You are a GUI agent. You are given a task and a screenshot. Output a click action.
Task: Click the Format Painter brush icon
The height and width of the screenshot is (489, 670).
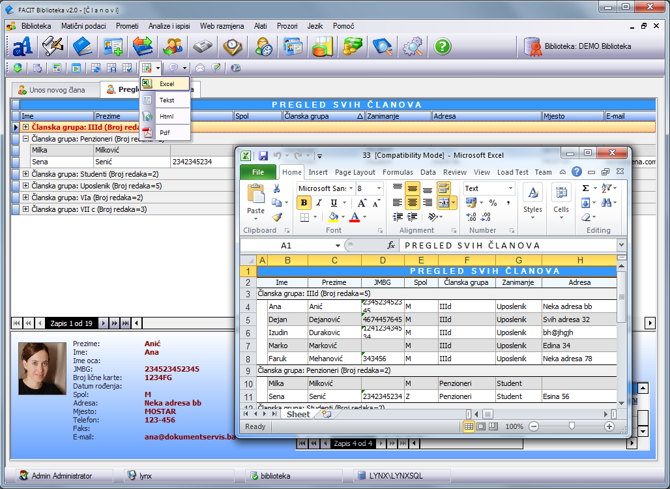pyautogui.click(x=276, y=217)
